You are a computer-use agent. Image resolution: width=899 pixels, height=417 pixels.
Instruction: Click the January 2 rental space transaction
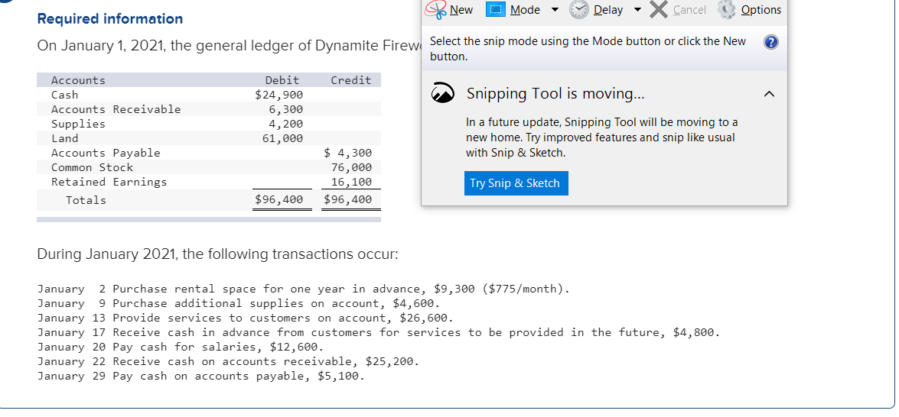pyautogui.click(x=304, y=289)
